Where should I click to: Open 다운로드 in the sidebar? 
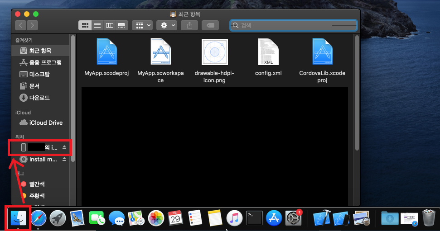(x=40, y=98)
